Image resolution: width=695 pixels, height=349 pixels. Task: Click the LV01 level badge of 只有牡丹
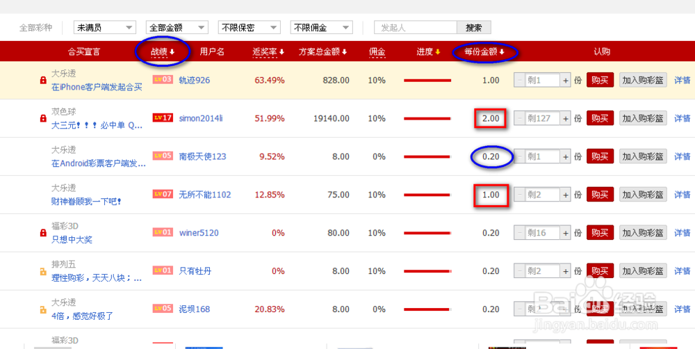163,270
